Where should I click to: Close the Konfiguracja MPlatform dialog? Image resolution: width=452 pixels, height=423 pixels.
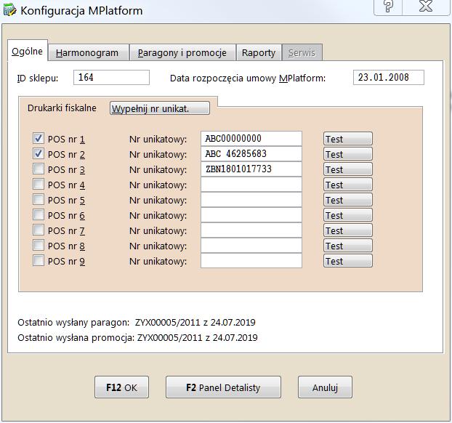[x=426, y=7]
